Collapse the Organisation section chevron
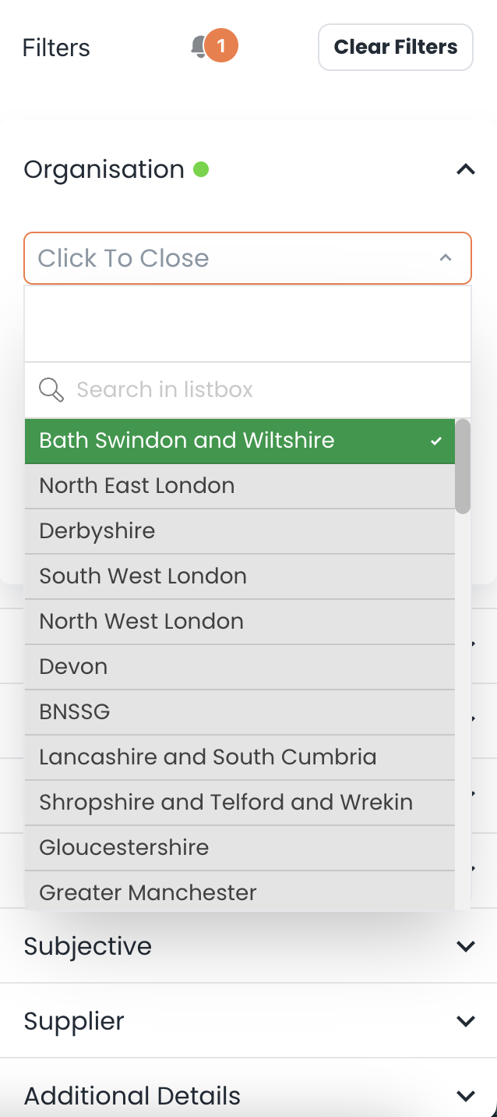The image size is (497, 1117). click(465, 168)
